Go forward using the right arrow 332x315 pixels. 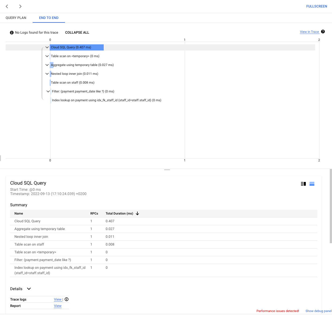pos(20,6)
